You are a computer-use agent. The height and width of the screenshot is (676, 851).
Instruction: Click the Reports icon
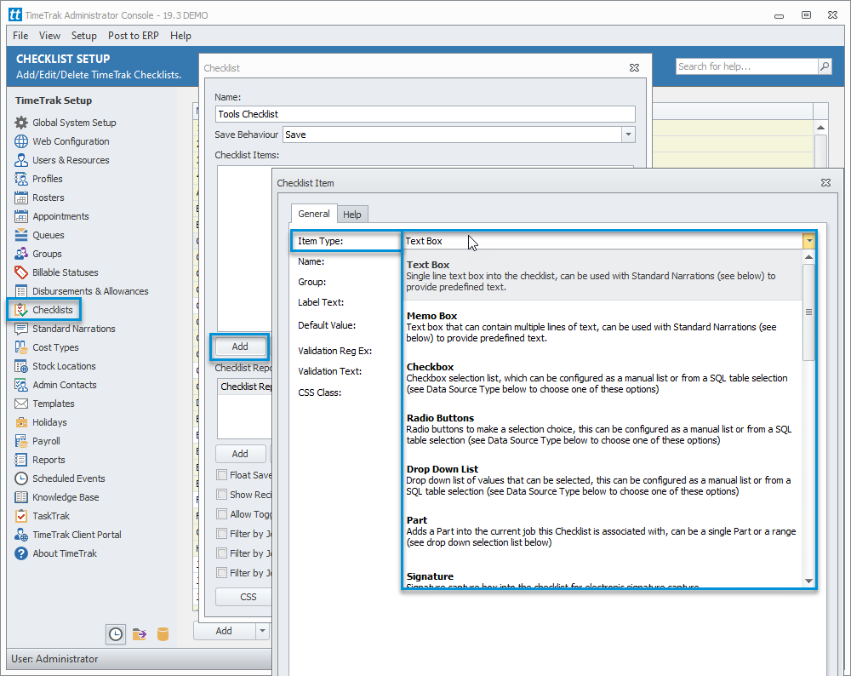click(21, 460)
